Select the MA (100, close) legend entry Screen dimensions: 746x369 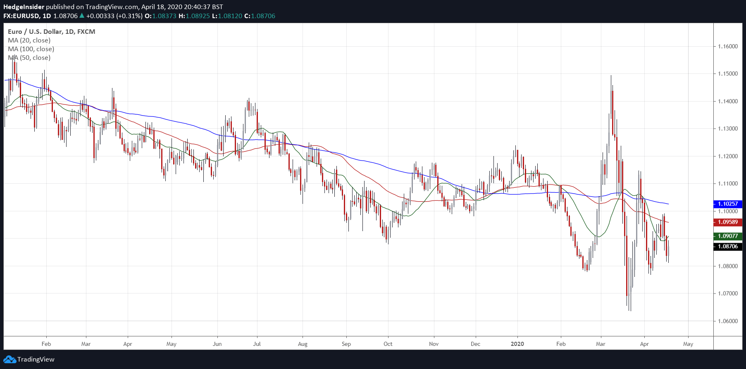click(31, 49)
